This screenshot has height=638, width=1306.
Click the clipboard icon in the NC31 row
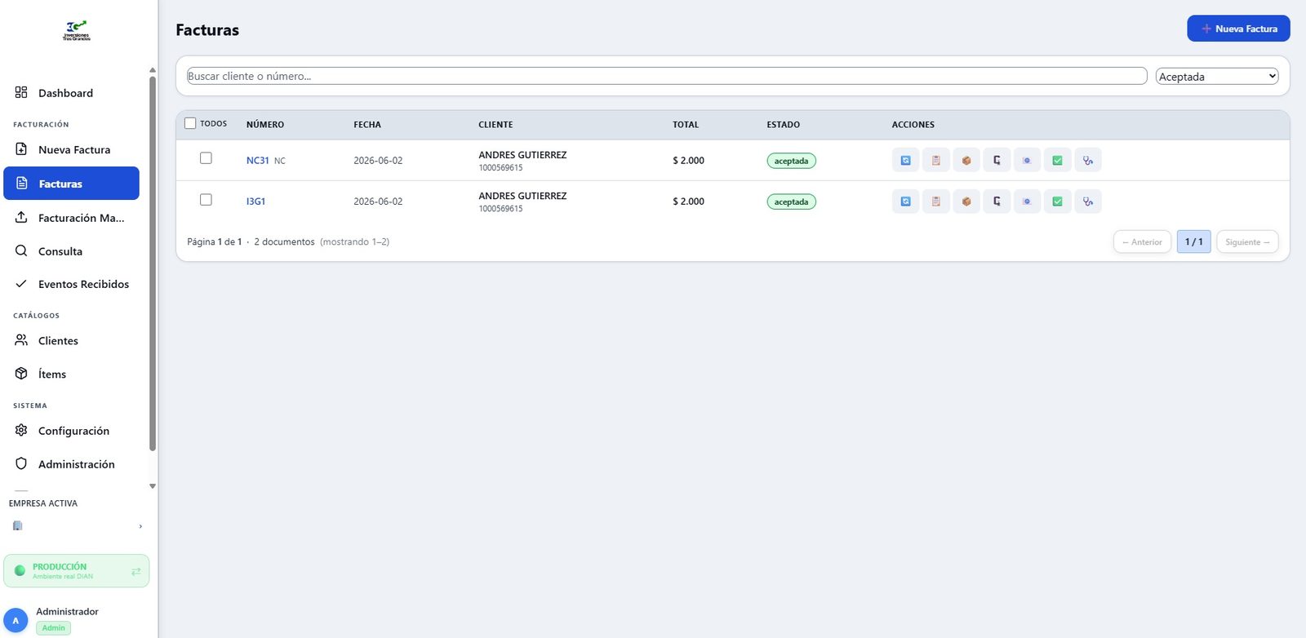click(936, 161)
